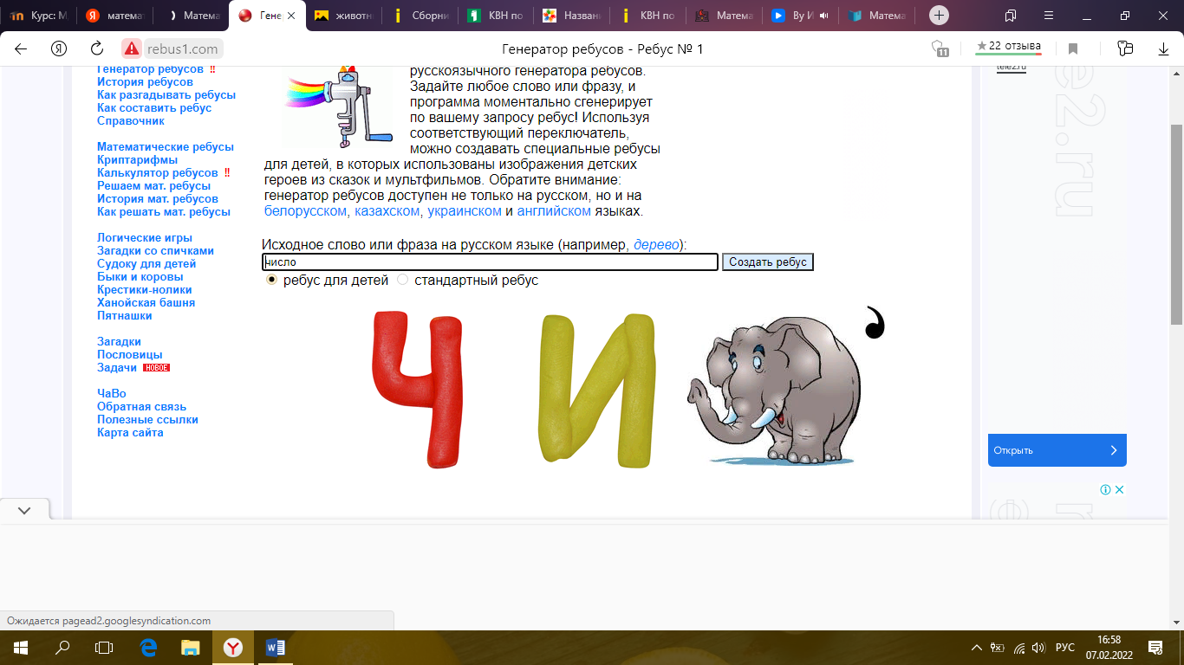
Task: Open 'Ханойская башня' link
Action: [146, 303]
